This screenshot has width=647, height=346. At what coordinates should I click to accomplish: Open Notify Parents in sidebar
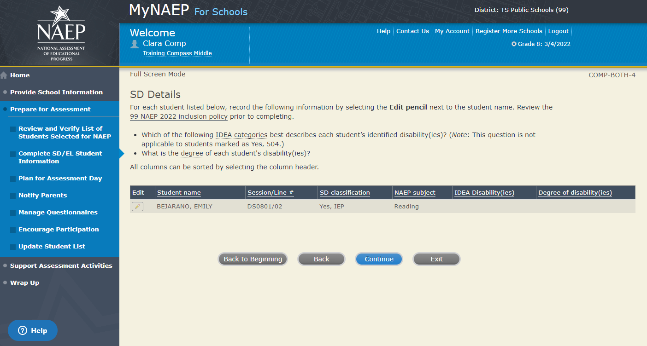[42, 196]
